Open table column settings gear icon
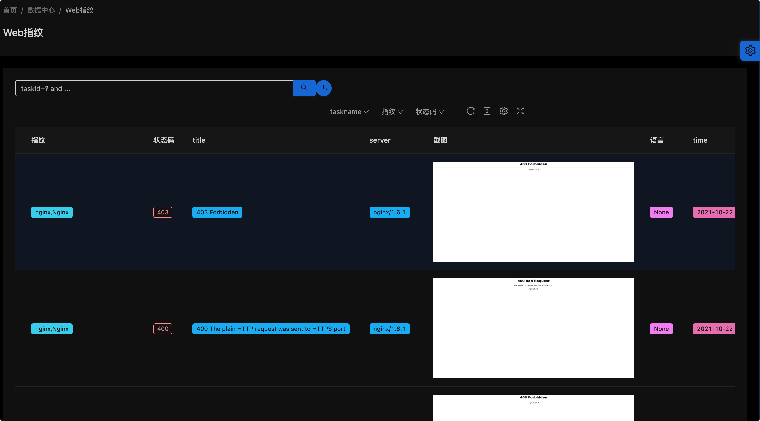This screenshot has width=760, height=421. (x=503, y=111)
